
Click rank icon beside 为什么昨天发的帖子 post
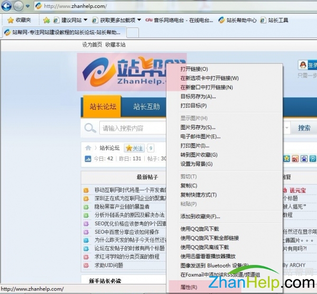pos(86,240)
